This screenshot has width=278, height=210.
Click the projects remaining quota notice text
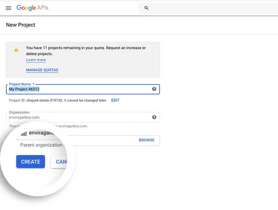(86, 50)
